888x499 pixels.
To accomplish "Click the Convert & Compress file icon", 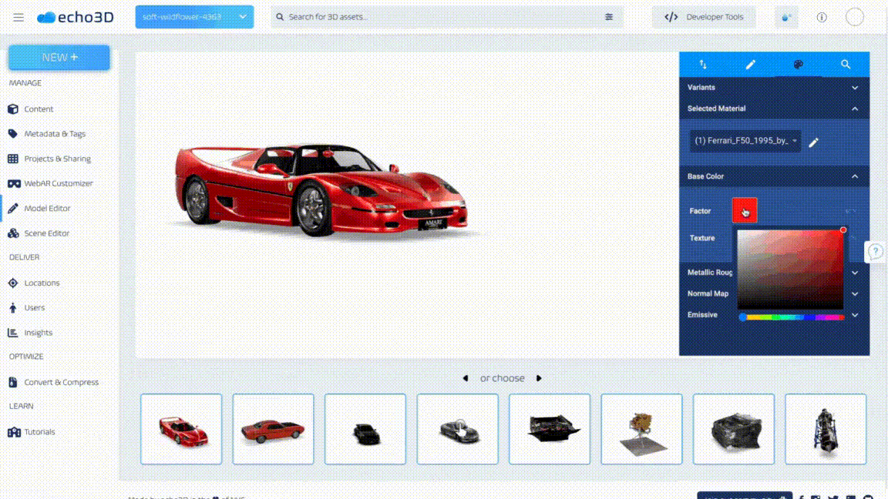I will point(13,383).
